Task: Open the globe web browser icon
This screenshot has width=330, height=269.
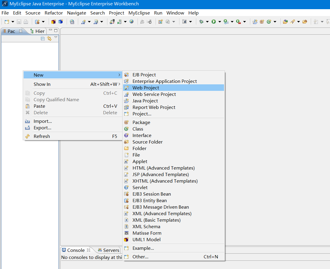Action: tap(132, 22)
